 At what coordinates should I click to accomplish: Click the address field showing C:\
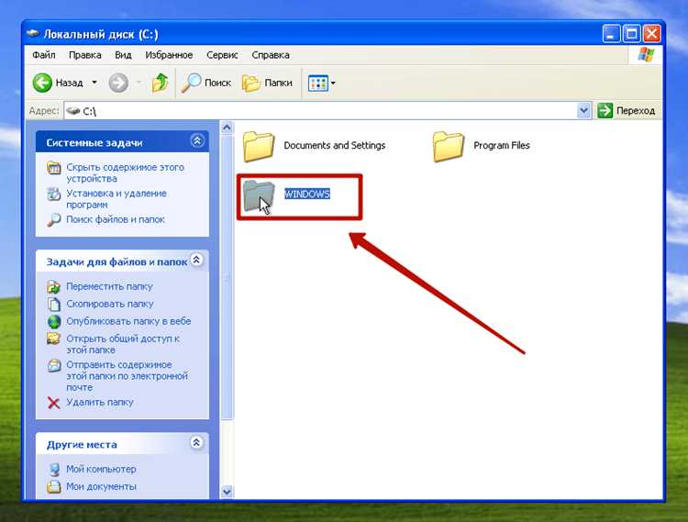[x=321, y=111]
